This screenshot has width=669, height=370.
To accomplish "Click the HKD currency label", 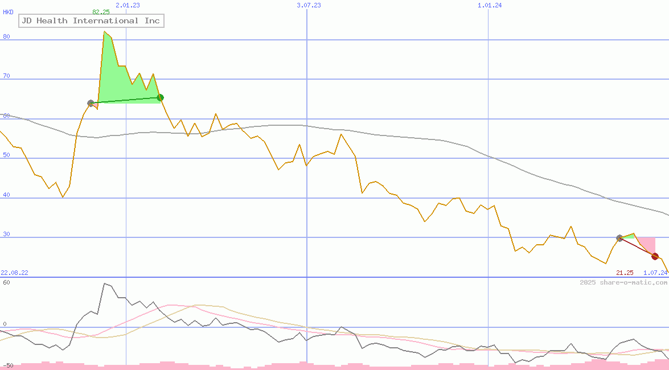I will 8,12.
